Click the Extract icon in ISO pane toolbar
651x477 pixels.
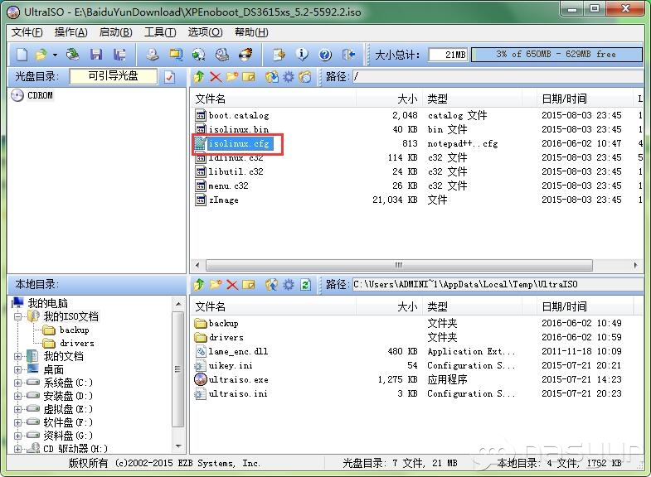[x=272, y=77]
